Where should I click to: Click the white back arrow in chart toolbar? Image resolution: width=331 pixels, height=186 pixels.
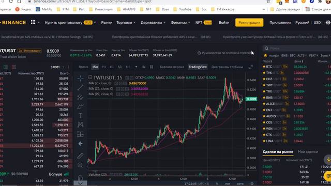tap(80, 144)
